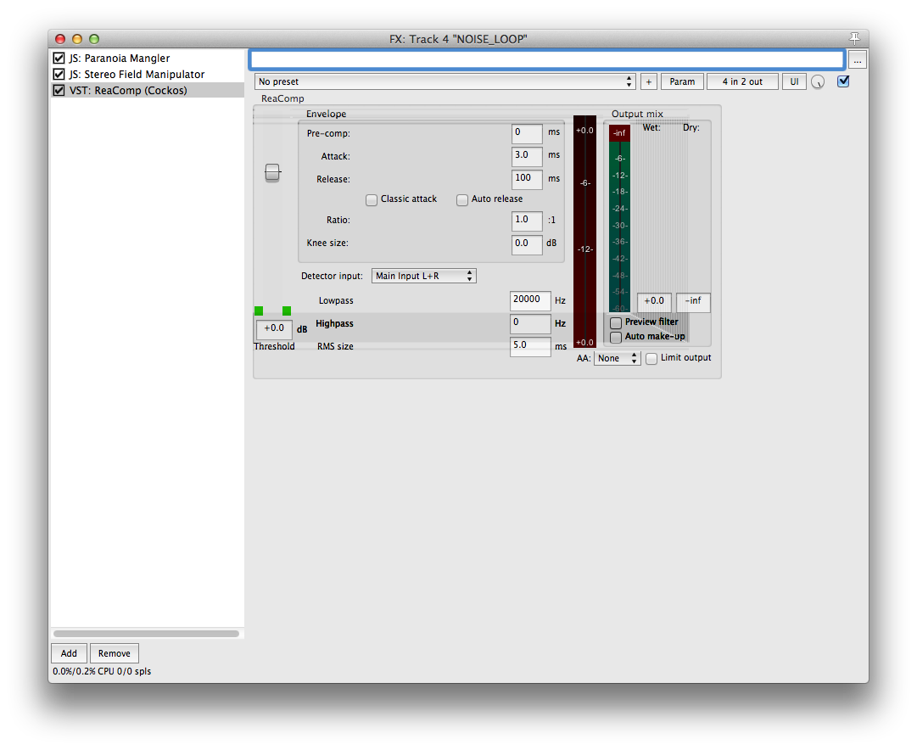Click the Release value field
The height and width of the screenshot is (750, 917).
tap(527, 179)
